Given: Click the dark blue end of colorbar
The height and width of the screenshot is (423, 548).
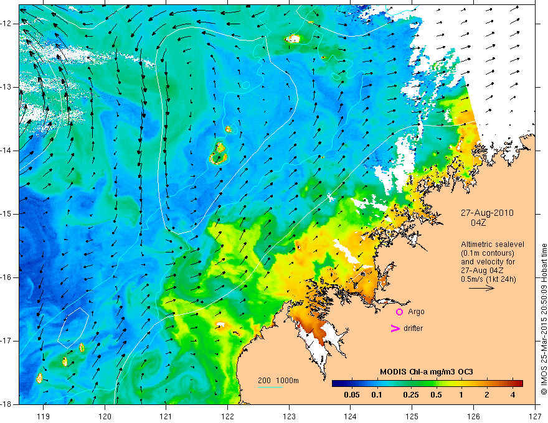Looking at the screenshot, I should click(336, 384).
